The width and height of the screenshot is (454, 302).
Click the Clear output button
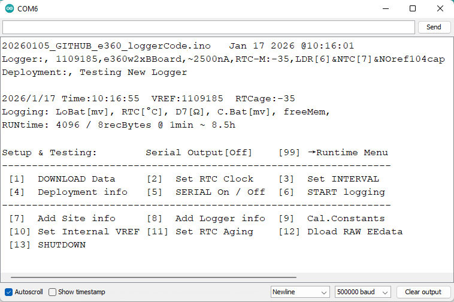tap(423, 292)
